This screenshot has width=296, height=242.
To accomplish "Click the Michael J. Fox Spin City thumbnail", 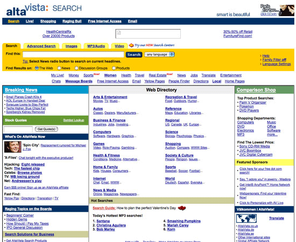I will coord(13,147).
